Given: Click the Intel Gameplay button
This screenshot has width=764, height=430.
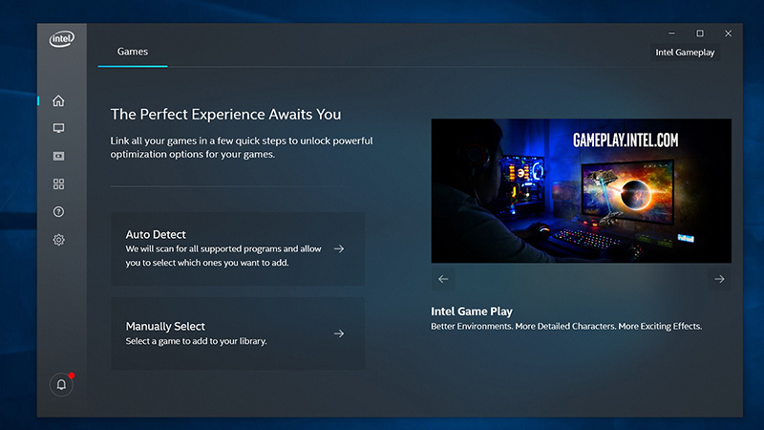Looking at the screenshot, I should 685,53.
